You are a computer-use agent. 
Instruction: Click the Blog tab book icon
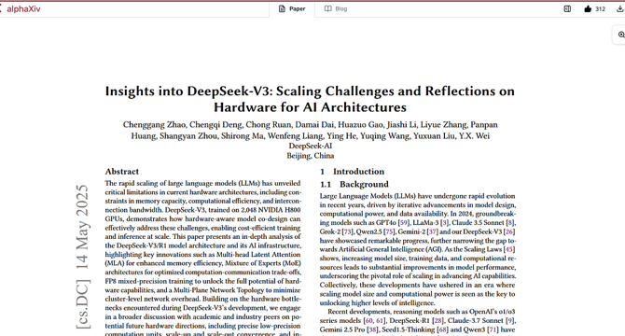(x=327, y=8)
